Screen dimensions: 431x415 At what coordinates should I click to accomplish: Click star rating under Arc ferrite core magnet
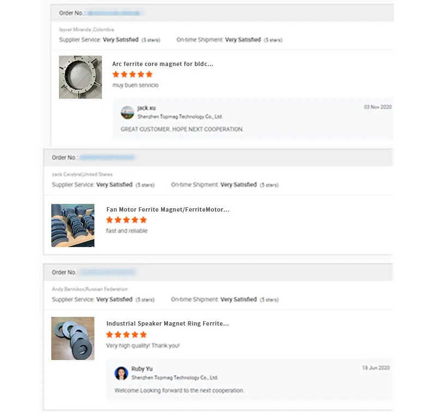(133, 74)
